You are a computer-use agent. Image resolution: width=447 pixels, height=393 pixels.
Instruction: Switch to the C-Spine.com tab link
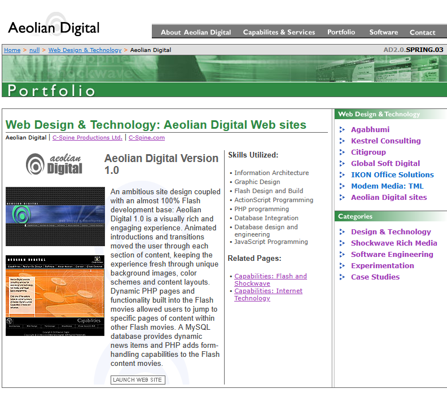(147, 137)
